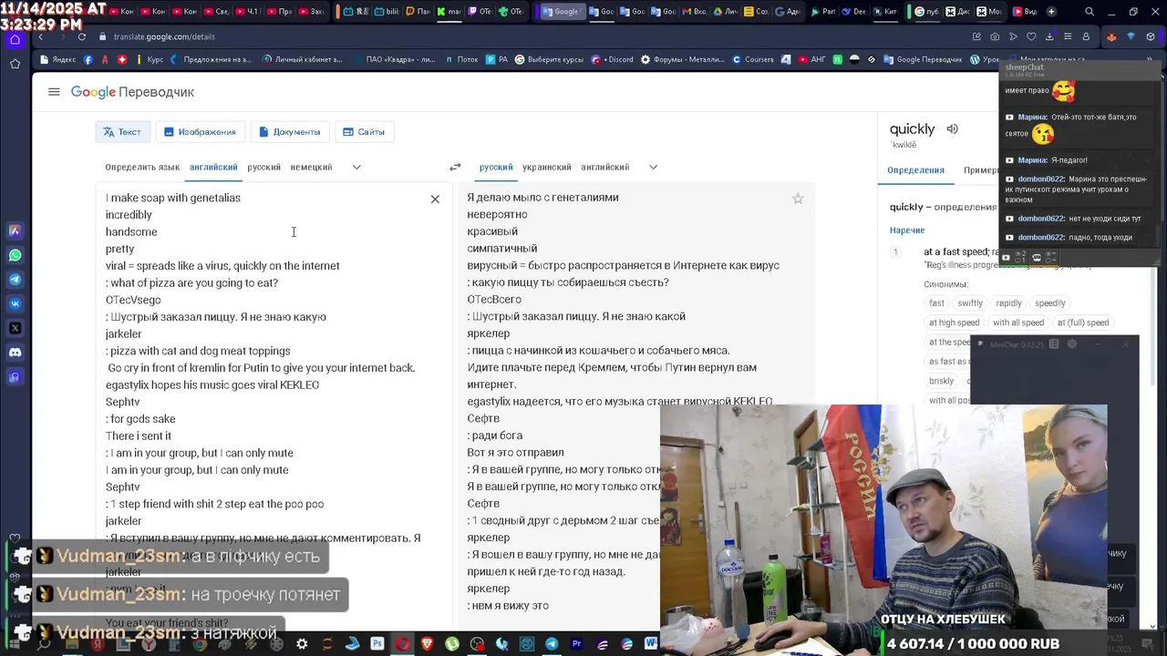This screenshot has width=1167, height=656.
Task: Select 'русский' as target language
Action: (496, 167)
